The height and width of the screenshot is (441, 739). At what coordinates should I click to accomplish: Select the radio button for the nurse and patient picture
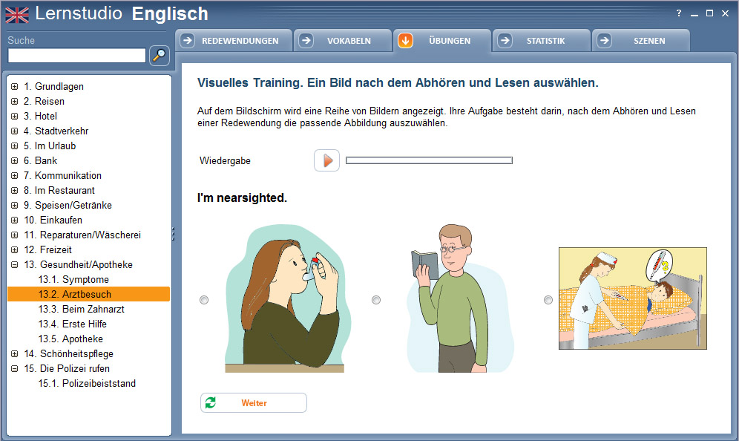(548, 300)
